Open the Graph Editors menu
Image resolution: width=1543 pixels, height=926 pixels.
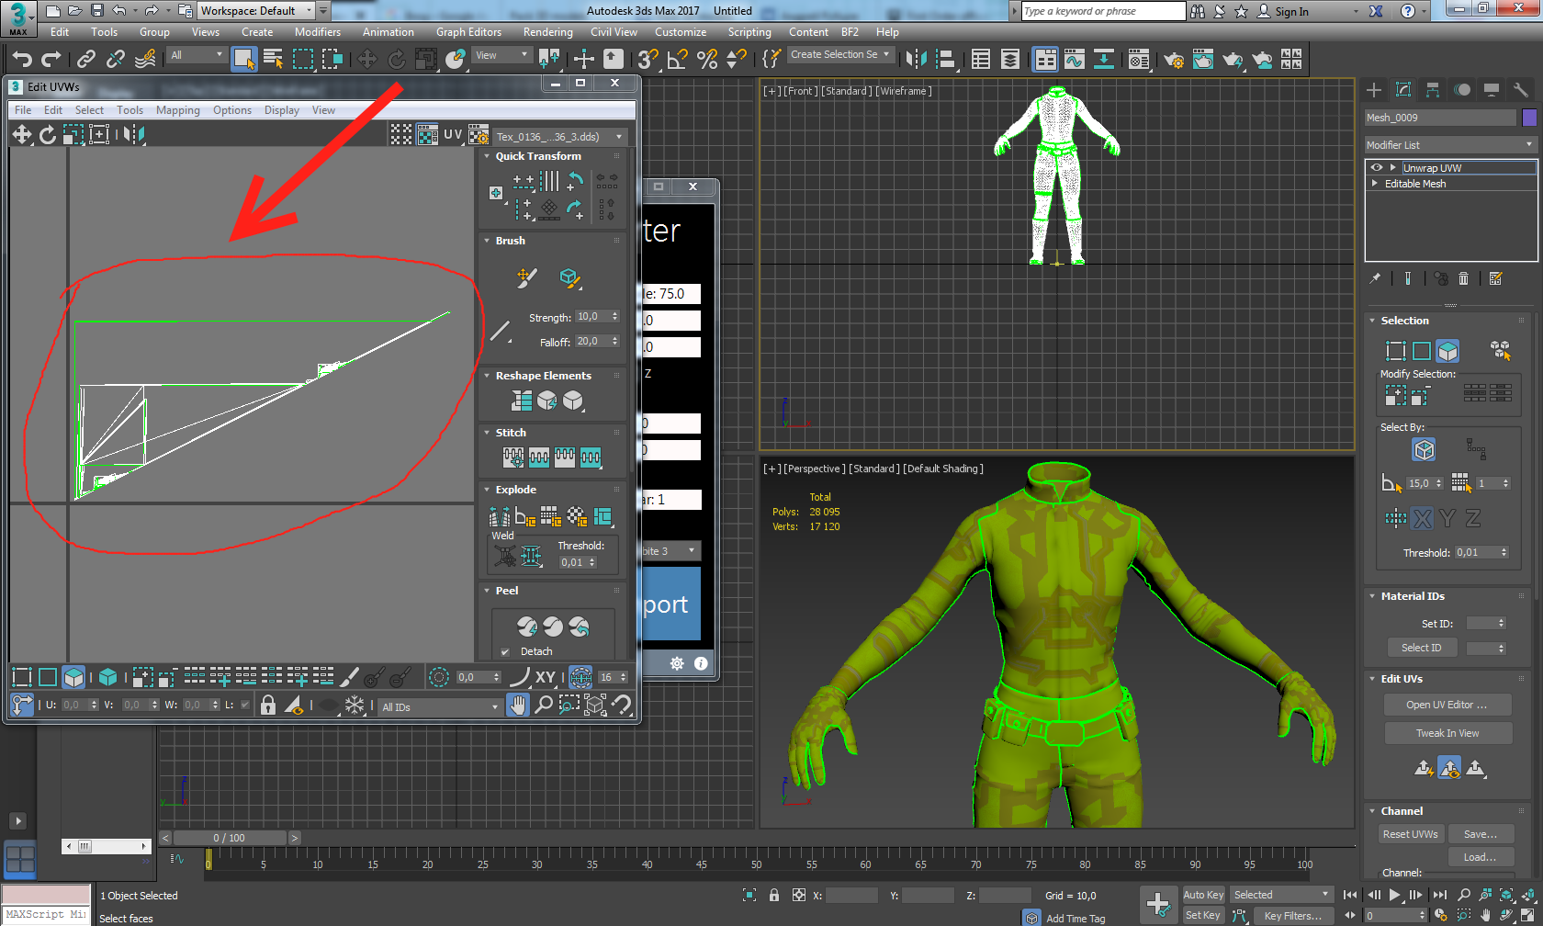(468, 32)
